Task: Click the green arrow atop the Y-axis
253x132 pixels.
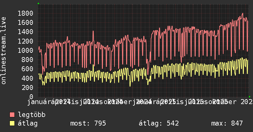Action: (x=38, y=3)
